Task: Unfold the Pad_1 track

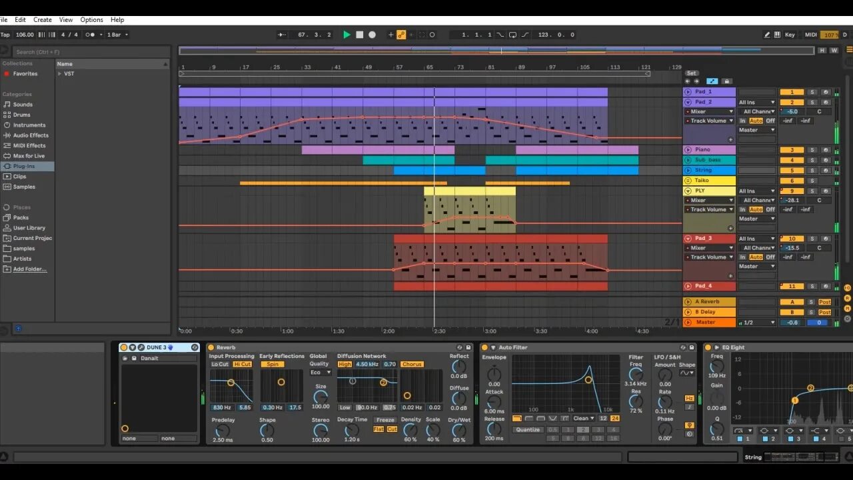Action: pyautogui.click(x=688, y=92)
